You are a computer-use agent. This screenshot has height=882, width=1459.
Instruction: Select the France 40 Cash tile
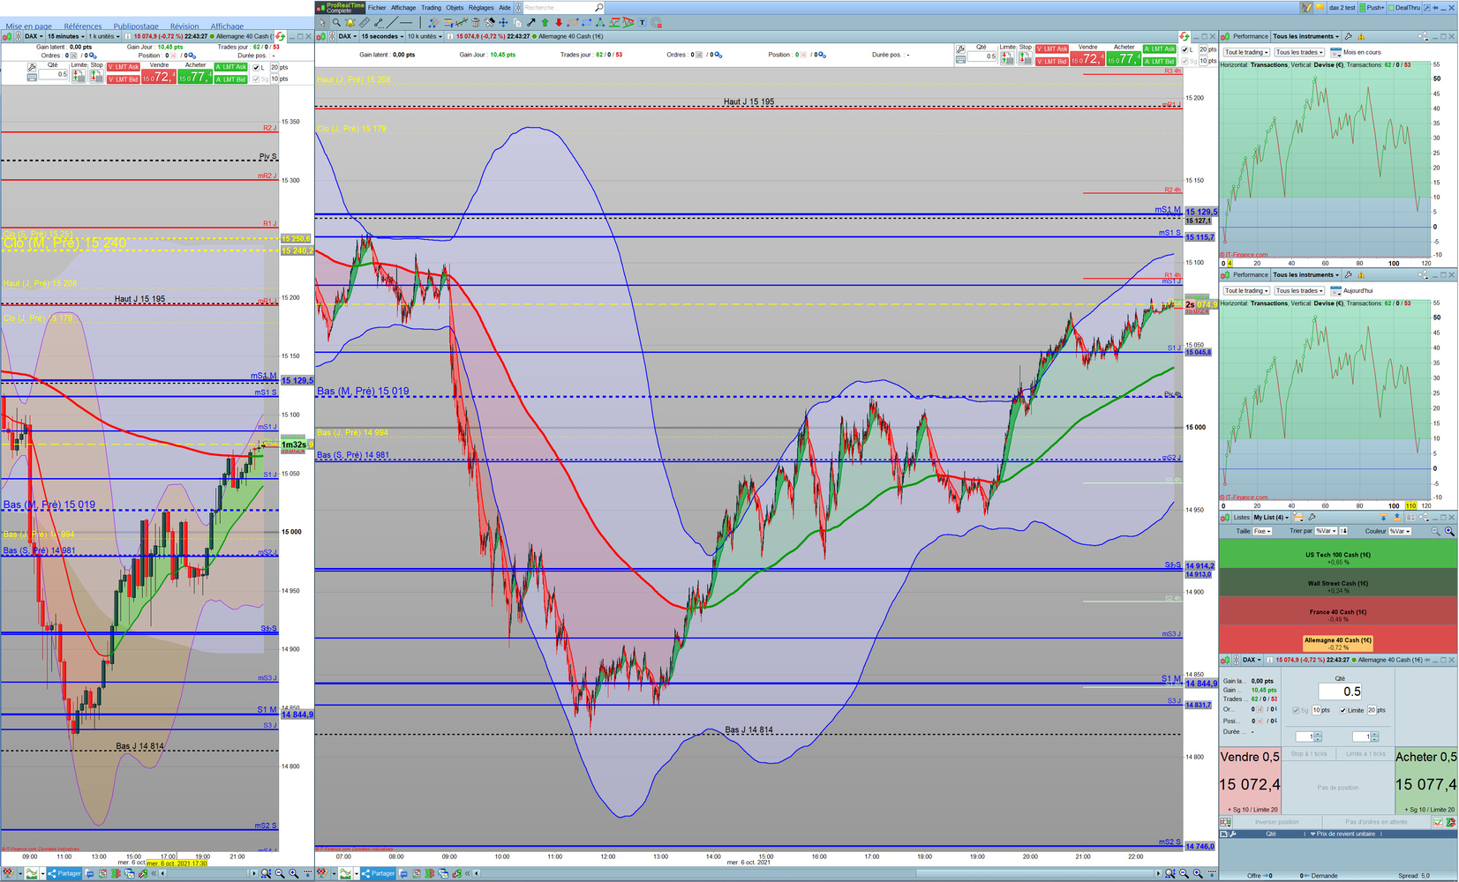coord(1338,611)
